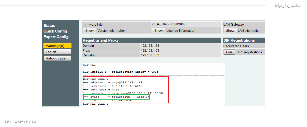This screenshot has height=127, width=307.
Task: Open the Status menu item
Action: pyautogui.click(x=49, y=26)
